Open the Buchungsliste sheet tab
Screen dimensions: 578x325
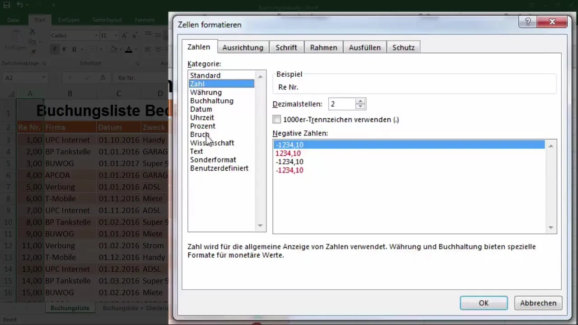pyautogui.click(x=70, y=308)
